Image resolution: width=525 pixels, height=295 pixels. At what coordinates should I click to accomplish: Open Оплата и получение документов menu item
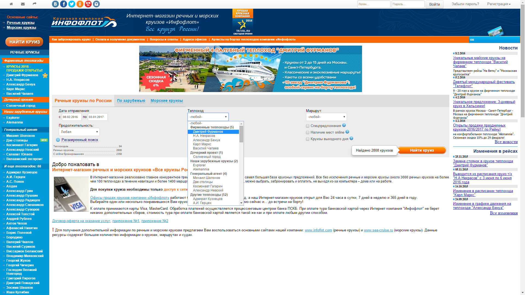coord(120,39)
